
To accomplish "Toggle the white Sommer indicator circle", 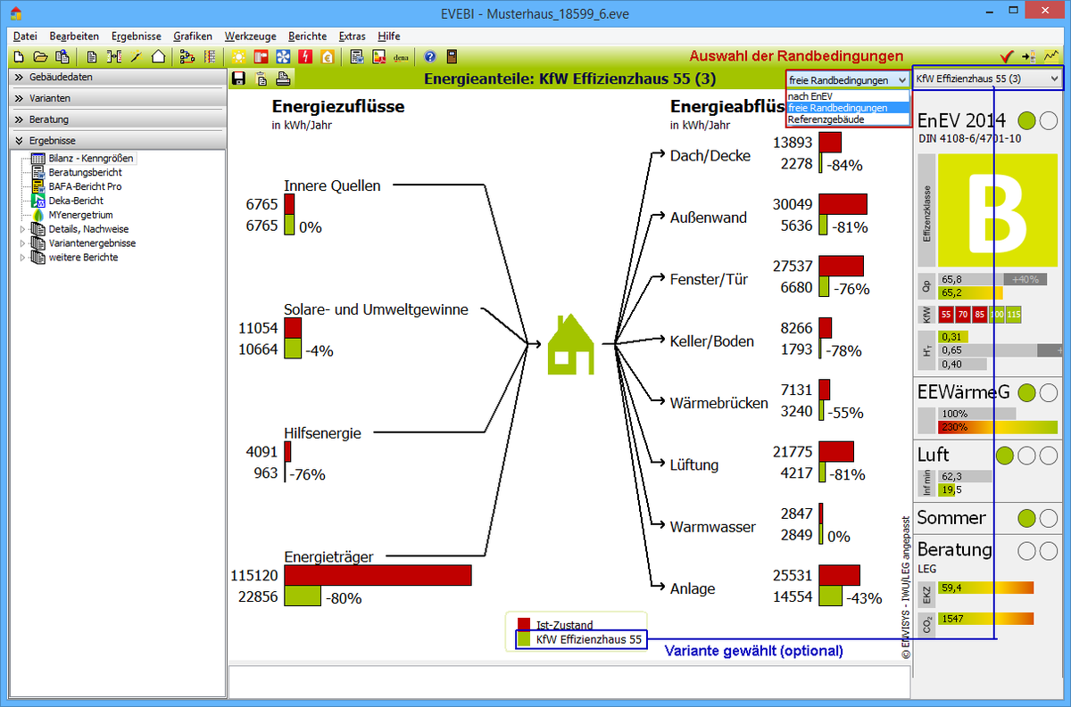I will pos(1049,518).
